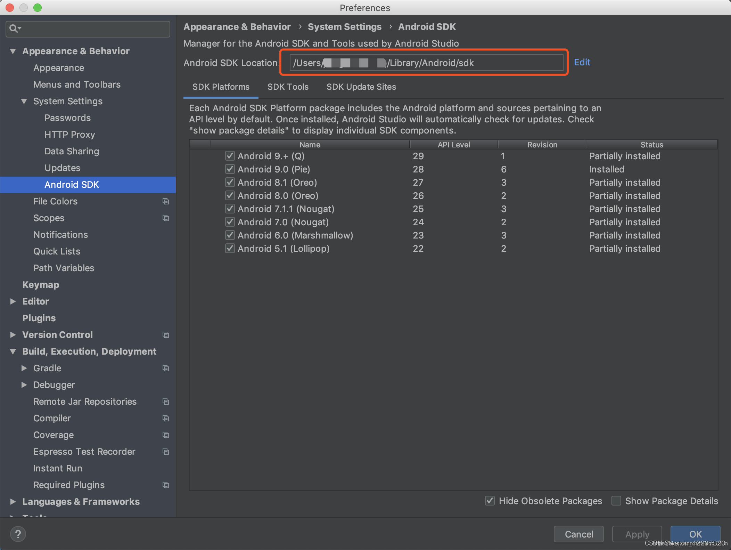Image resolution: width=731 pixels, height=550 pixels.
Task: Sort by the API Level column header
Action: click(x=454, y=145)
